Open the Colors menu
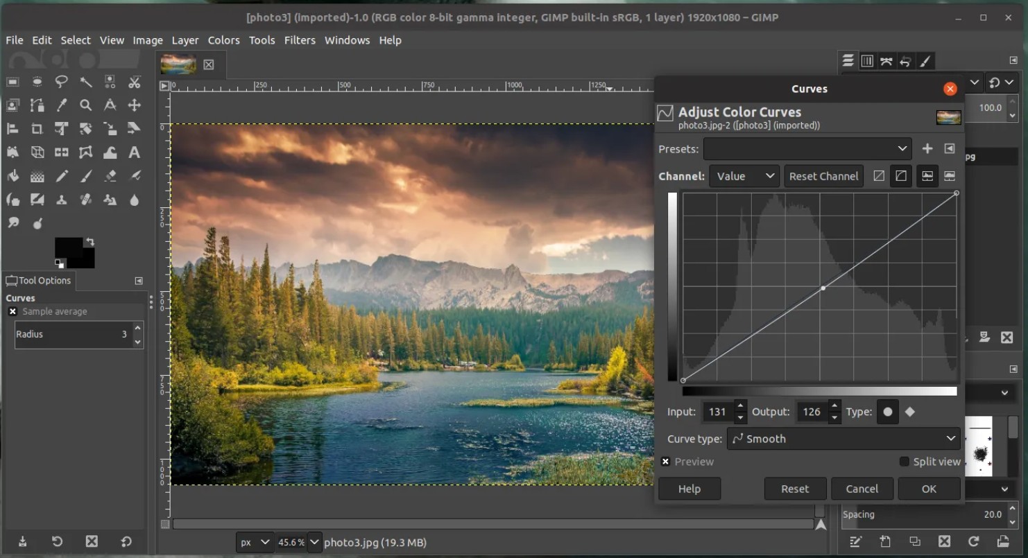This screenshot has width=1028, height=558. tap(223, 40)
